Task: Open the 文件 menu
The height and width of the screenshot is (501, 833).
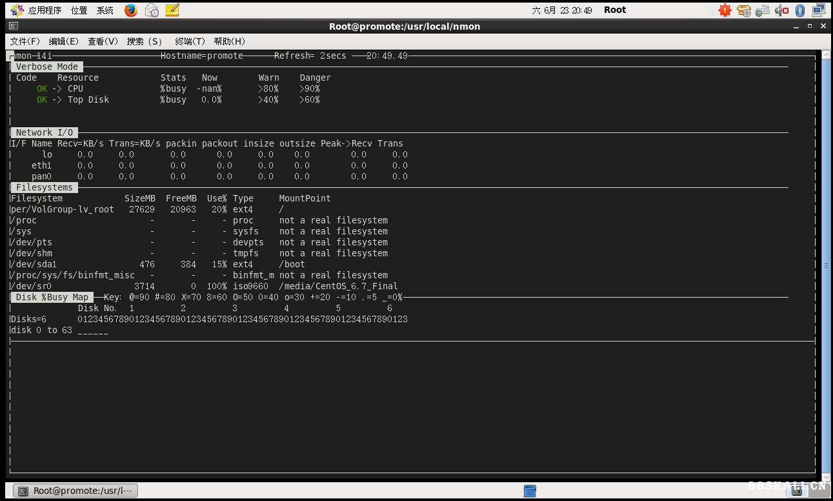Action: coord(26,41)
